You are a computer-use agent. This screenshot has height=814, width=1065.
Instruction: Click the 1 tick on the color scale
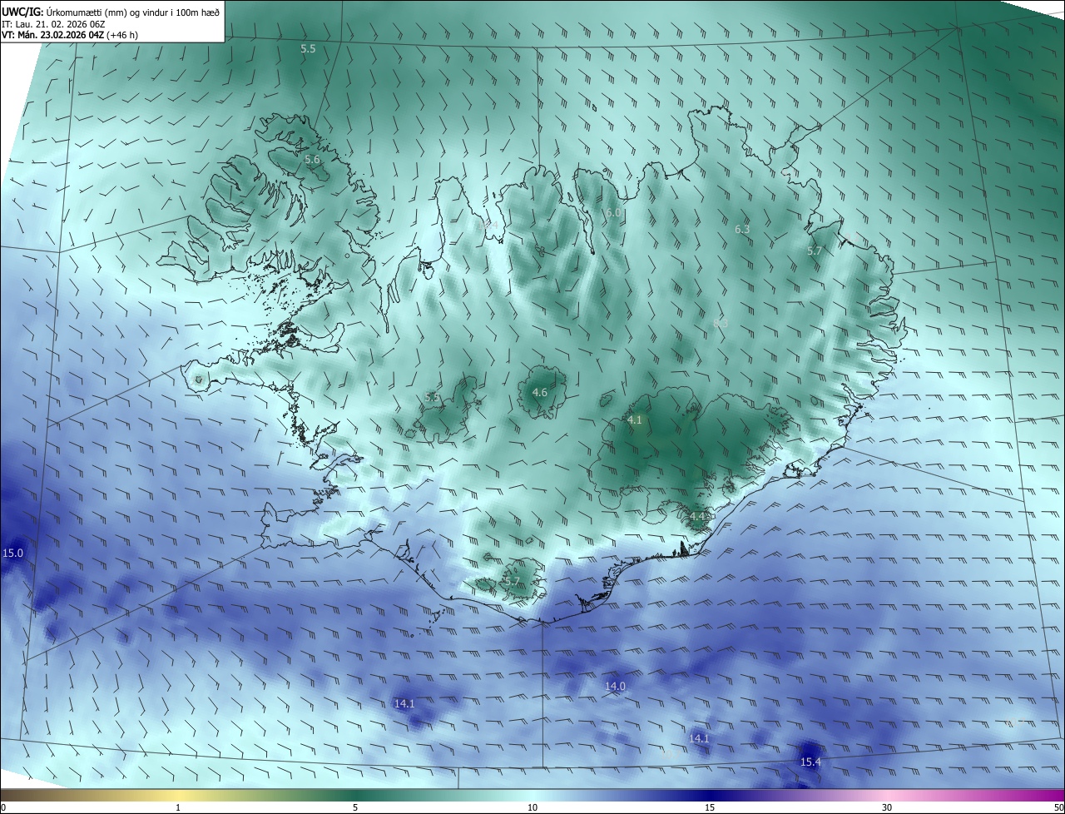[x=178, y=807]
